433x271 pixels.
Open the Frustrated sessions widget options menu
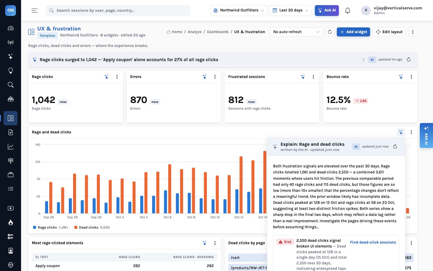tap(313, 77)
